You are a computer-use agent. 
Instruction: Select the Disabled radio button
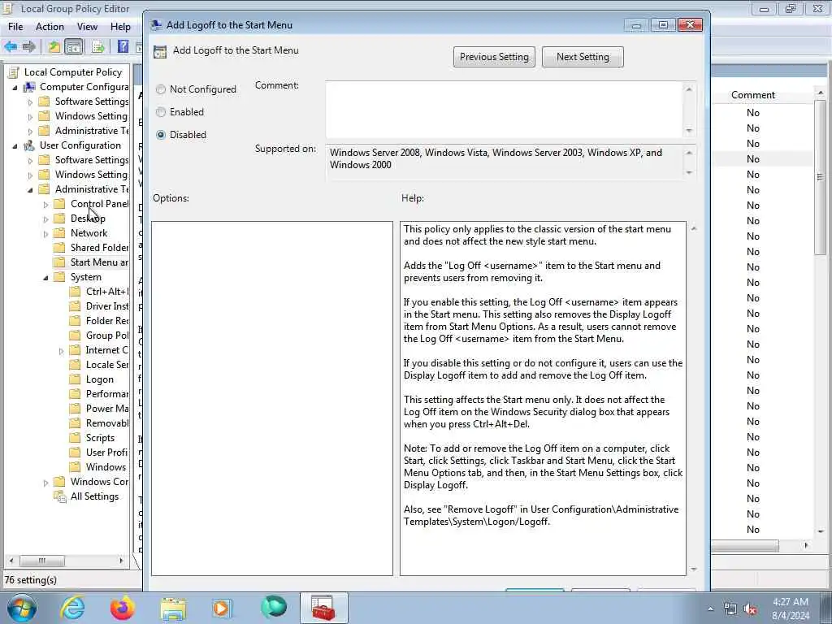[x=161, y=135]
